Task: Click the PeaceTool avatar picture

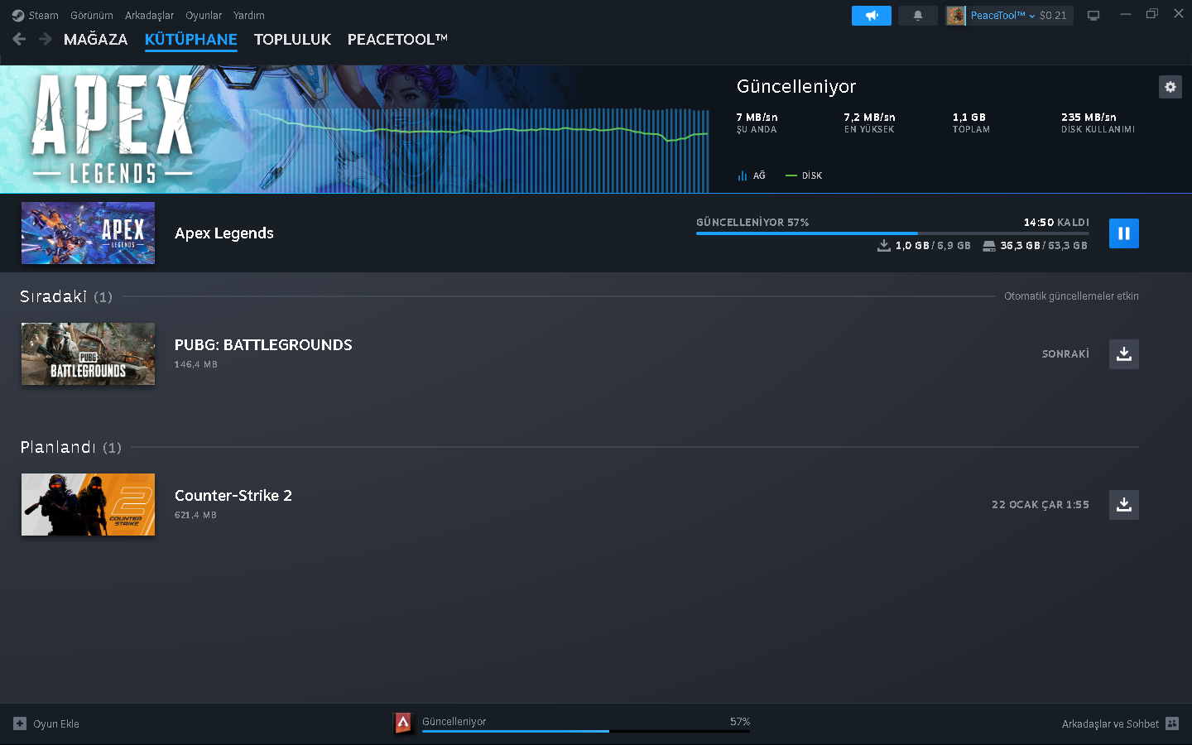Action: pyautogui.click(x=956, y=16)
